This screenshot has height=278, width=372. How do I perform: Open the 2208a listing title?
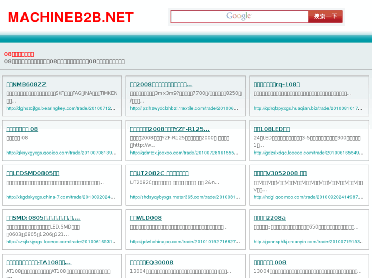point(270,218)
